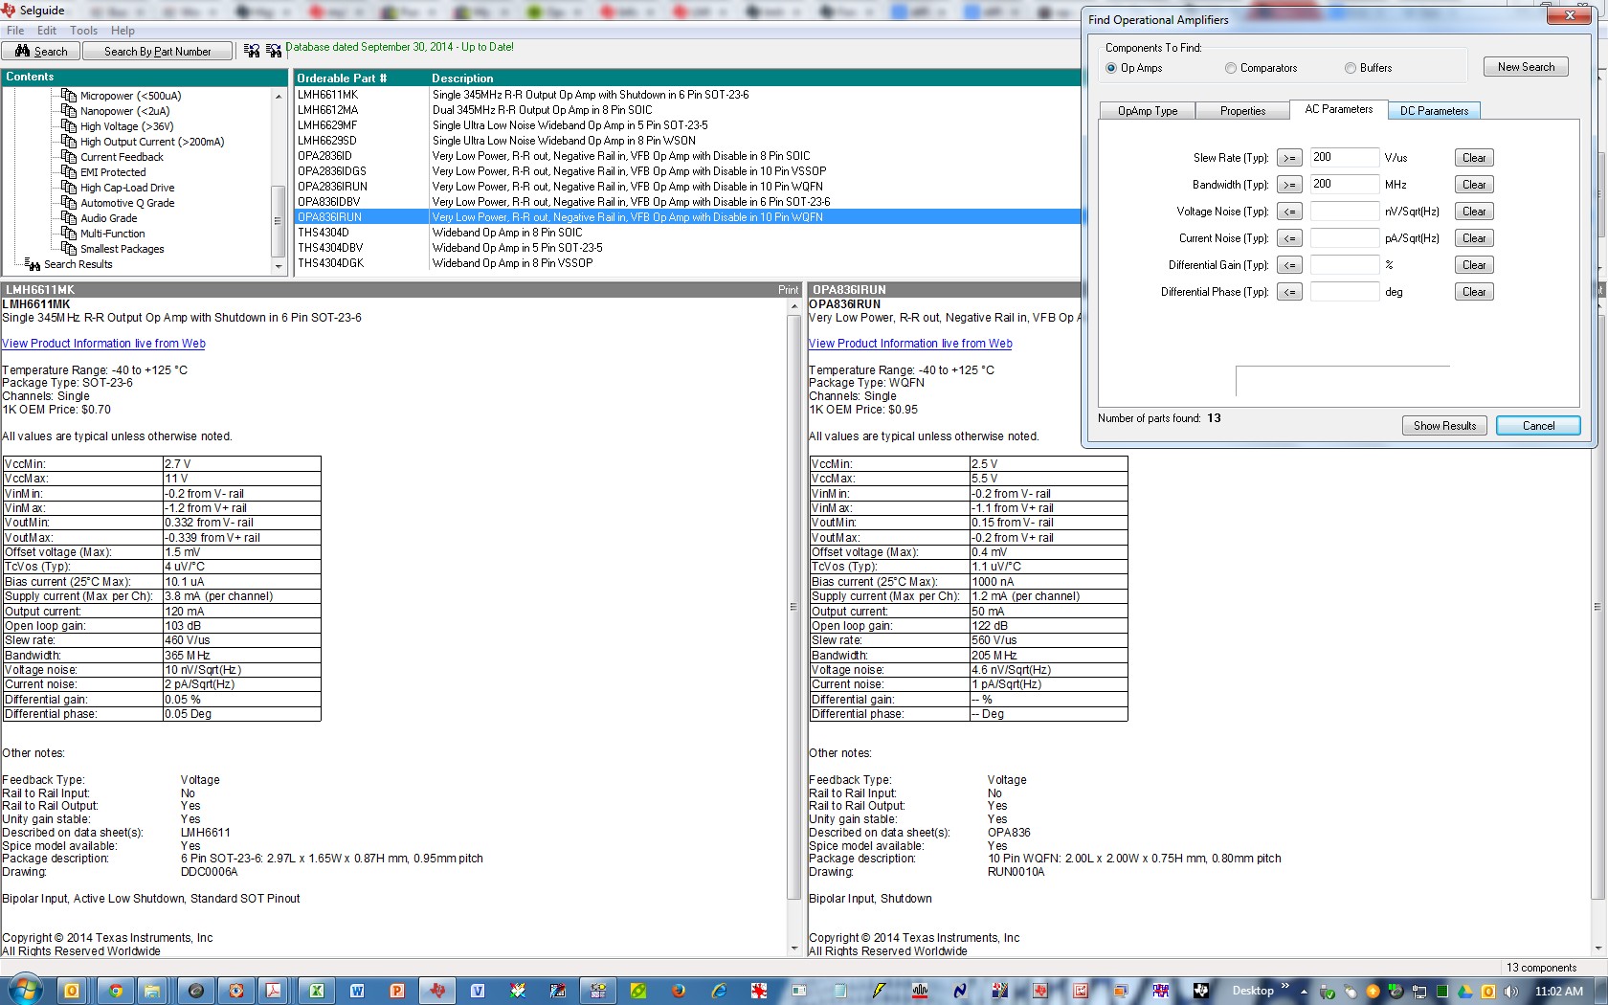Click the Contents tree vertical scrollbar thumb

coord(279,220)
